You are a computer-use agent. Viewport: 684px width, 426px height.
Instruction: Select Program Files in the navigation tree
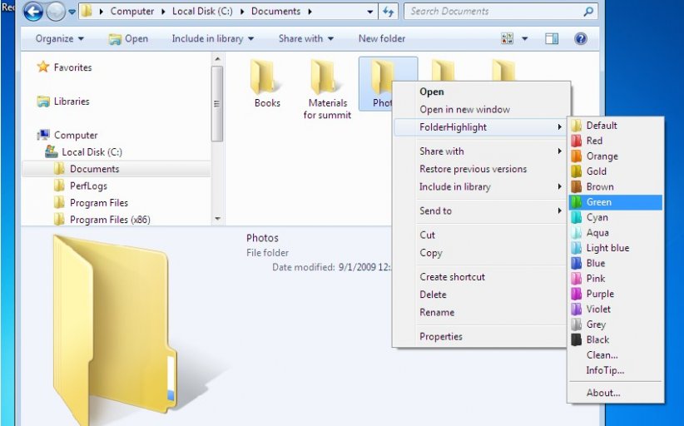[x=99, y=203]
